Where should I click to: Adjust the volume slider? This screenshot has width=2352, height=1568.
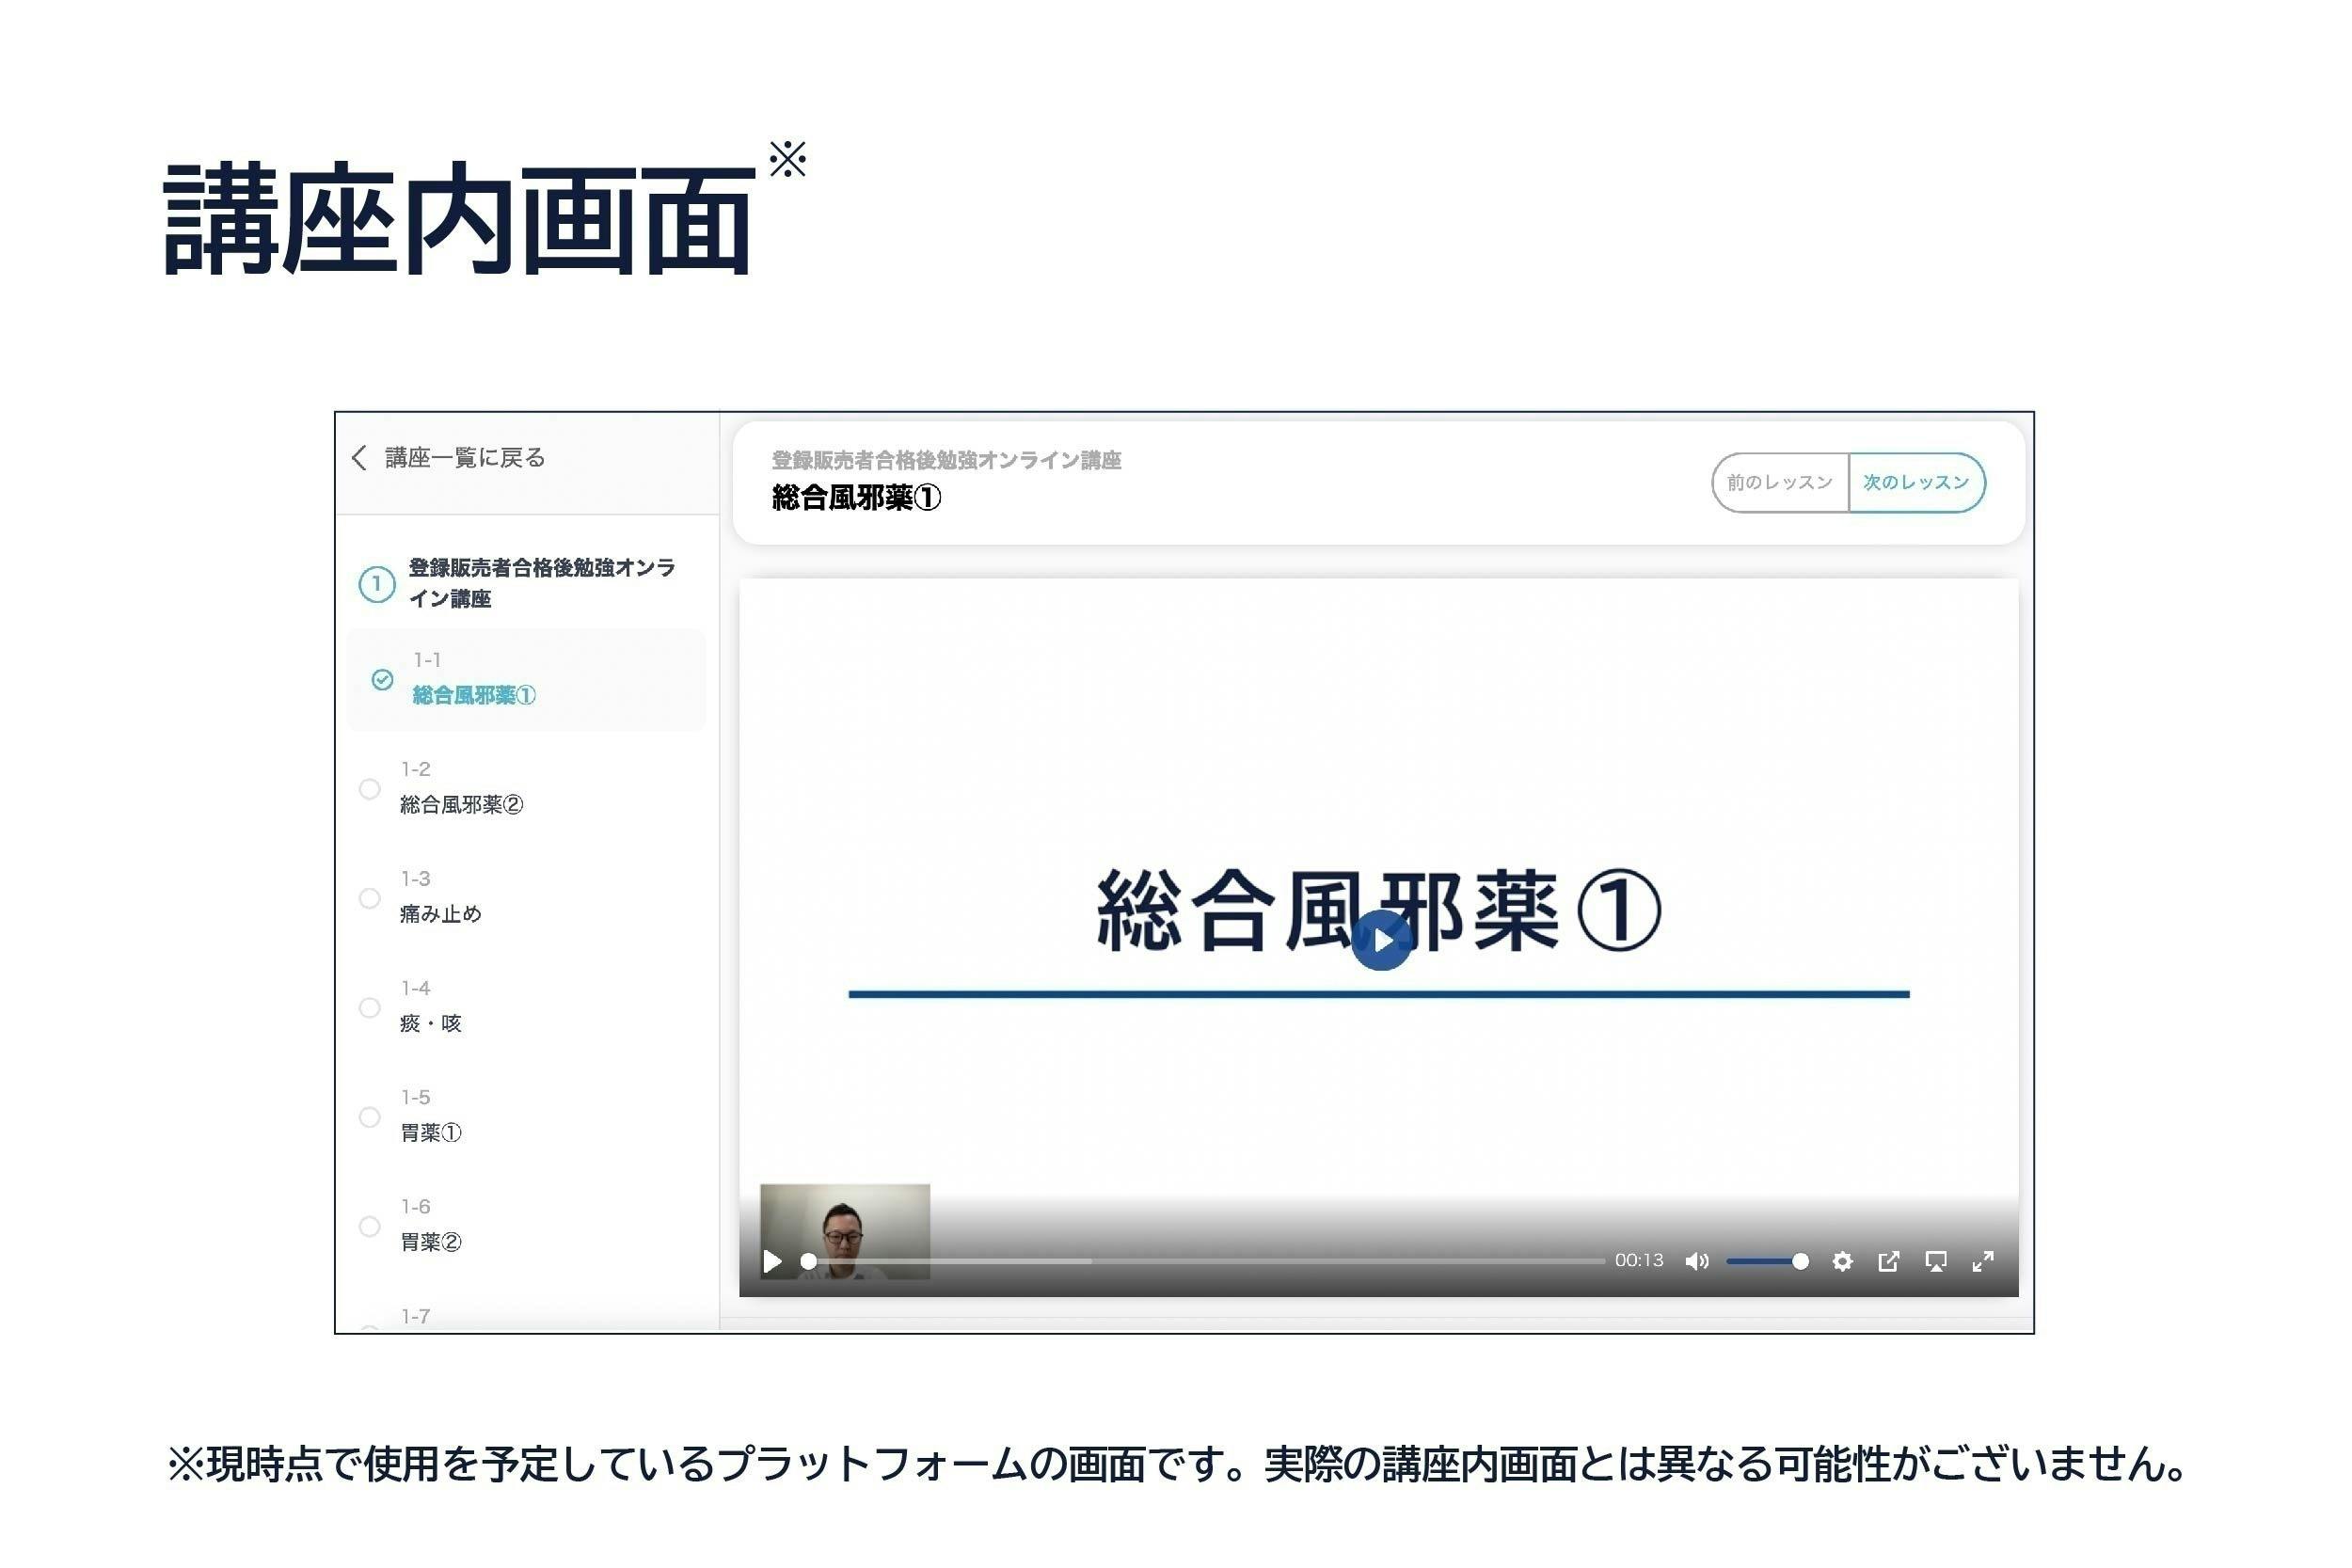[x=1766, y=1261]
